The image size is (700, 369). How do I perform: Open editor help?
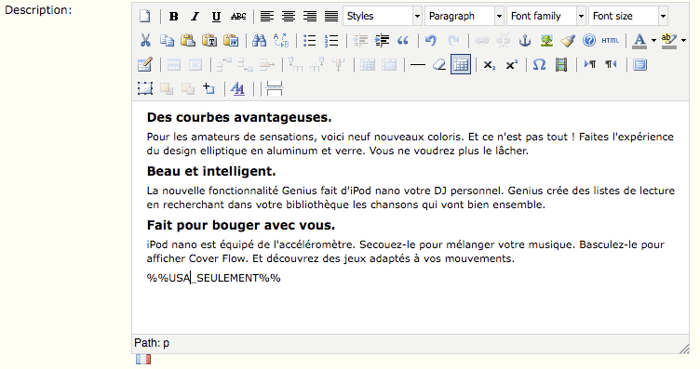pos(589,41)
